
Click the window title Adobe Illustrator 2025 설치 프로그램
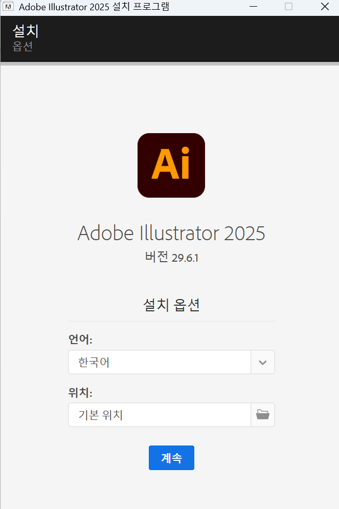[94, 7]
